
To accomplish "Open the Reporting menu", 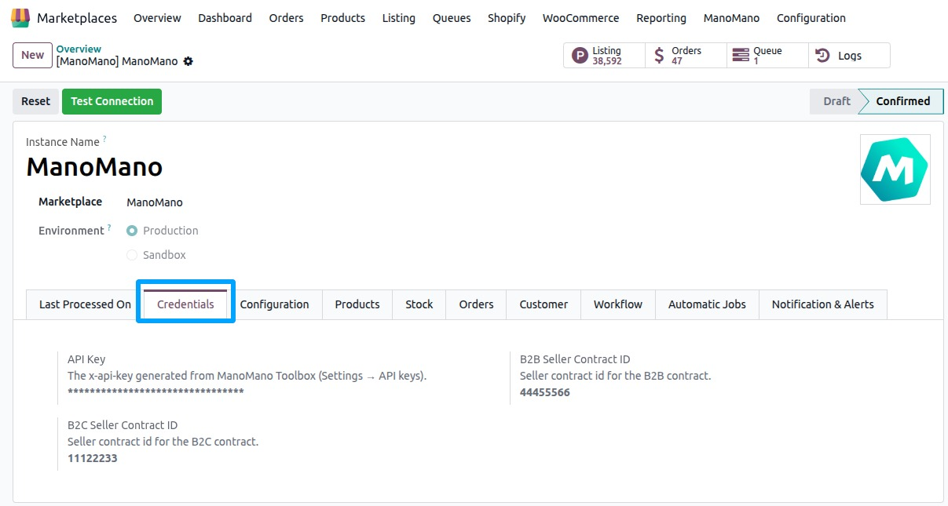I will tap(661, 18).
